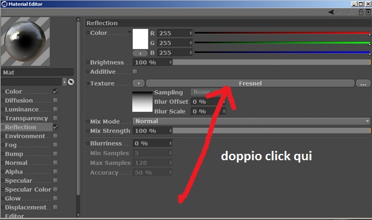The height and width of the screenshot is (220, 372).
Task: Click the Brightness slider bar
Action: pyautogui.click(x=271, y=62)
